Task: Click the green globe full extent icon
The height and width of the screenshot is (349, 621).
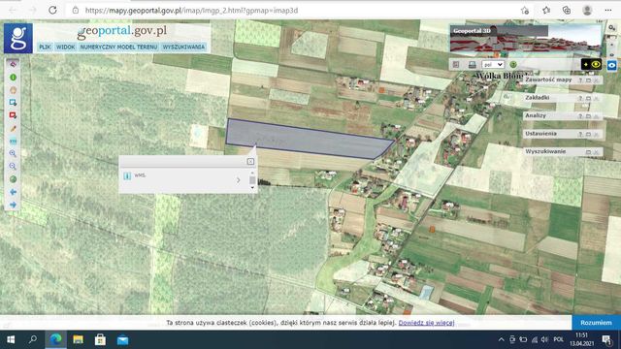Action: (13, 179)
